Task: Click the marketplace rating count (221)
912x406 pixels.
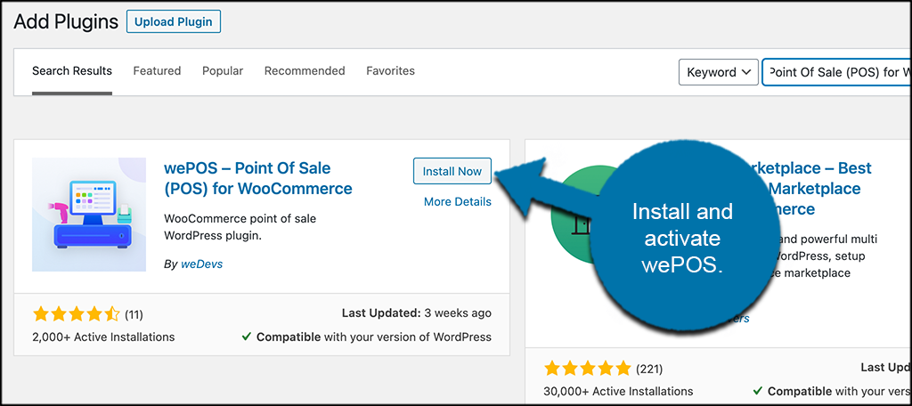Action: (647, 369)
